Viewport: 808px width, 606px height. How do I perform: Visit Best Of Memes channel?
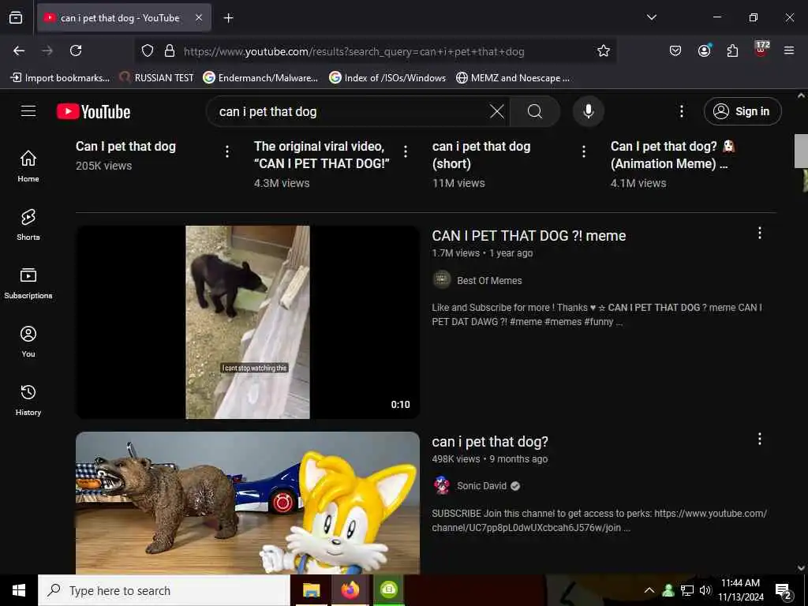(x=489, y=281)
